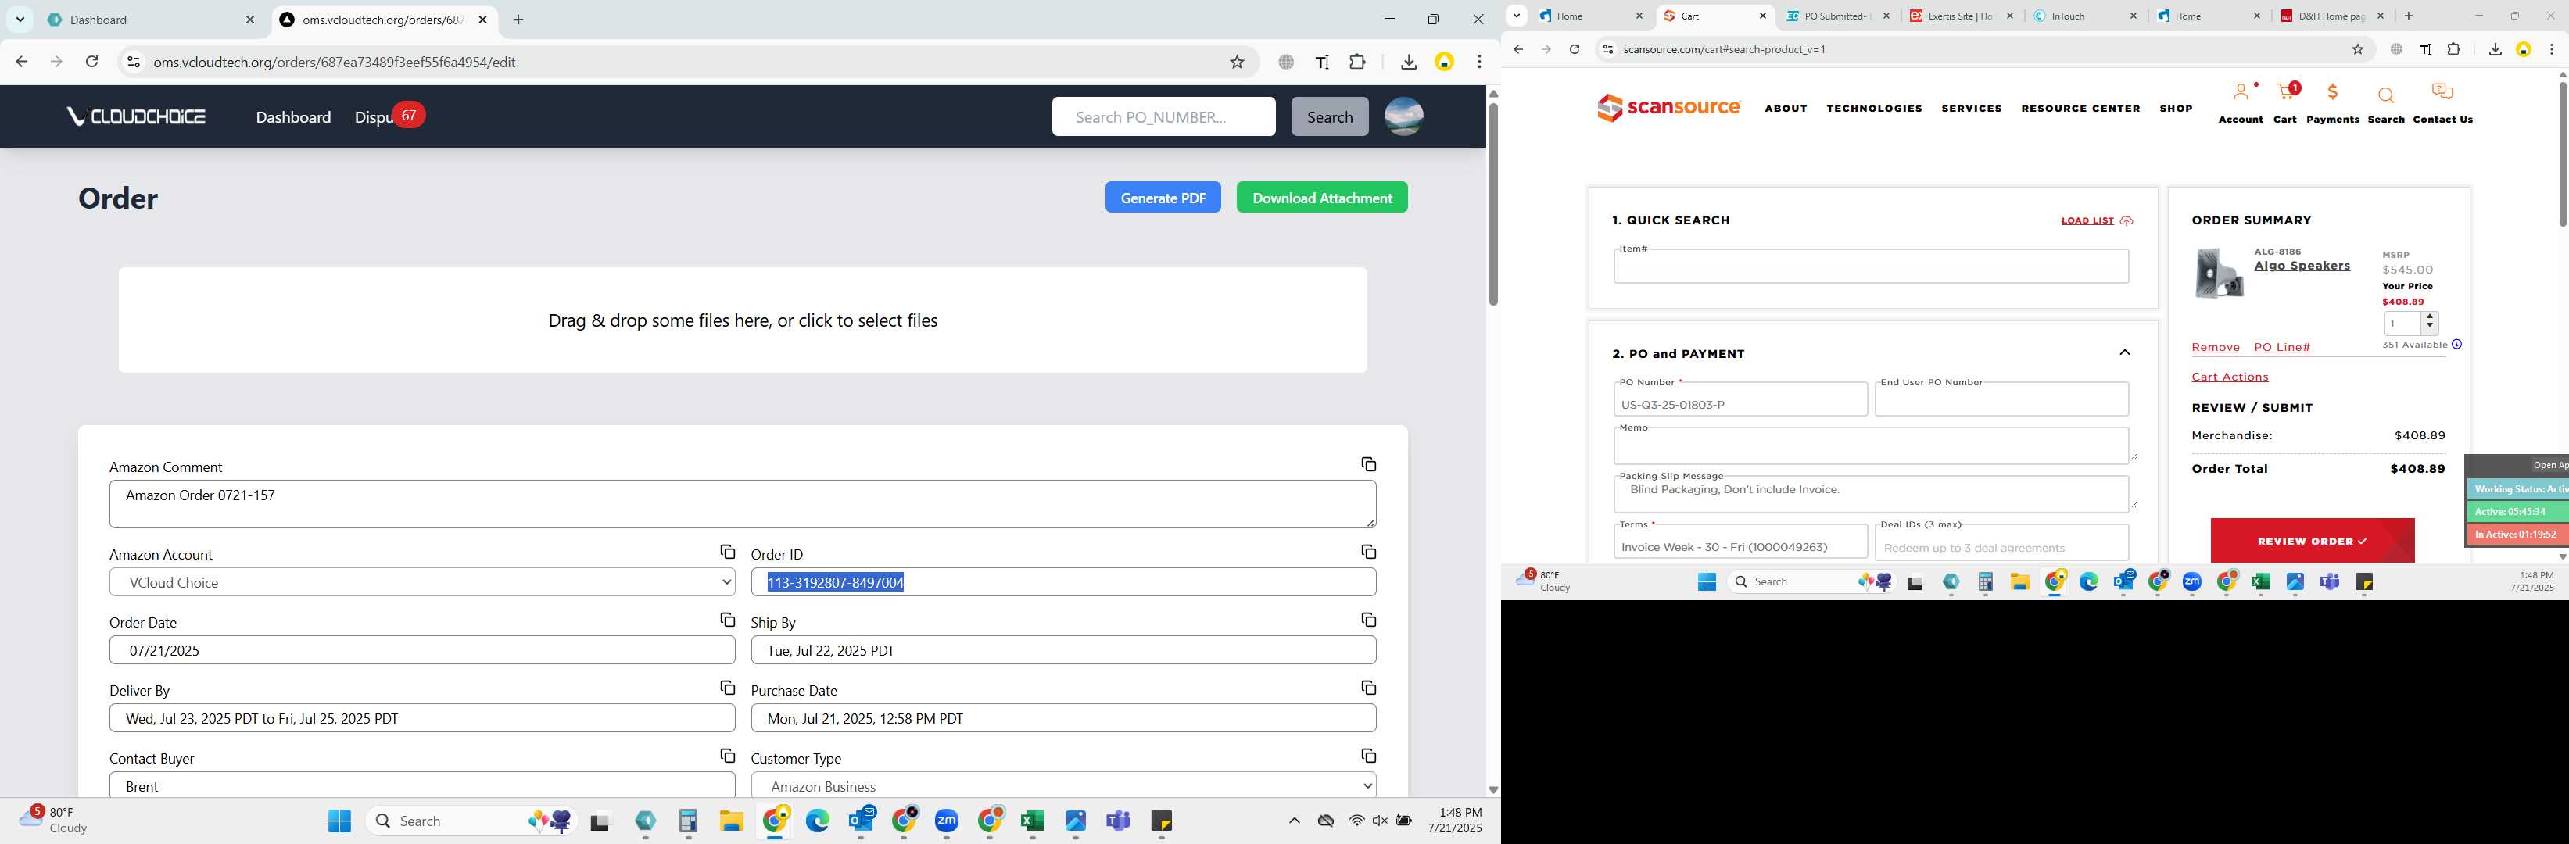Click the LOAD LIST link
Image resolution: width=2569 pixels, height=844 pixels.
(2096, 221)
